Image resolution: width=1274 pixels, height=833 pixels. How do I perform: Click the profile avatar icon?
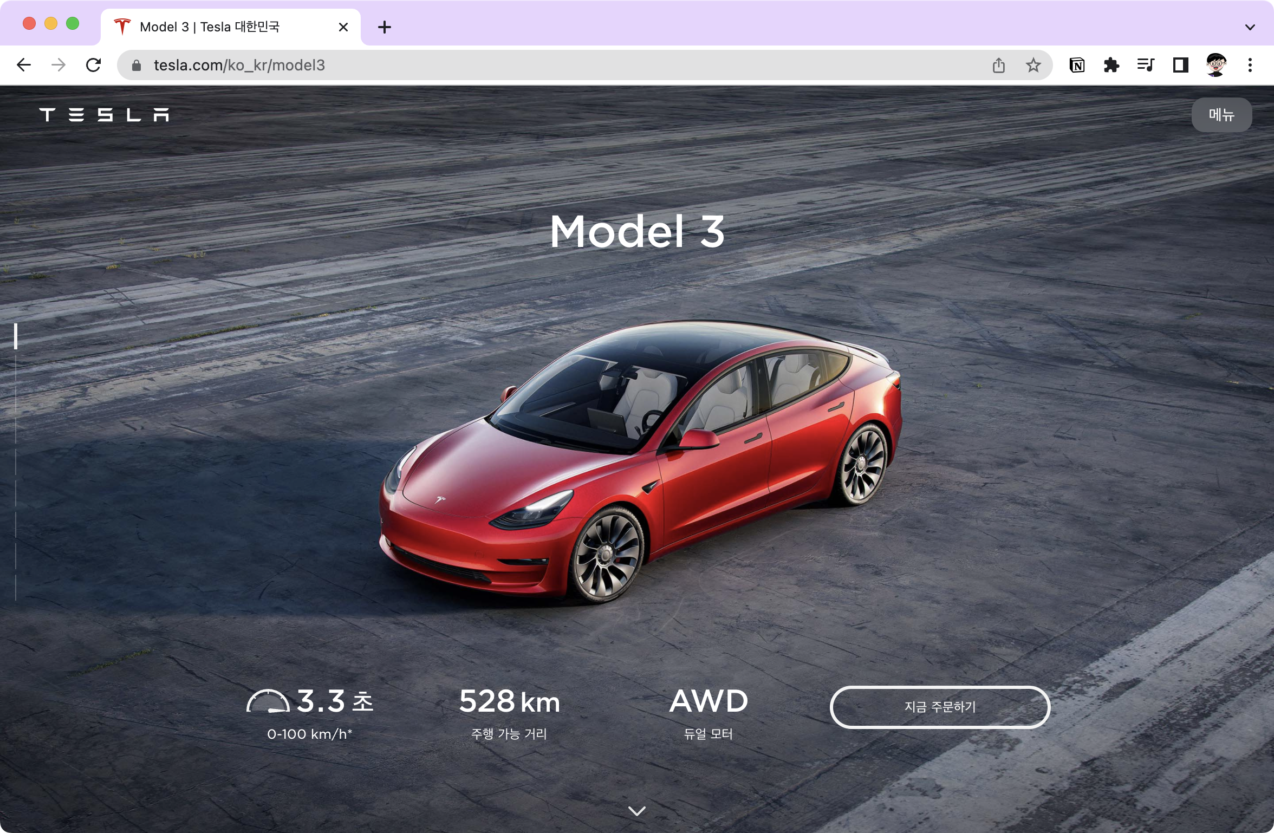point(1216,66)
